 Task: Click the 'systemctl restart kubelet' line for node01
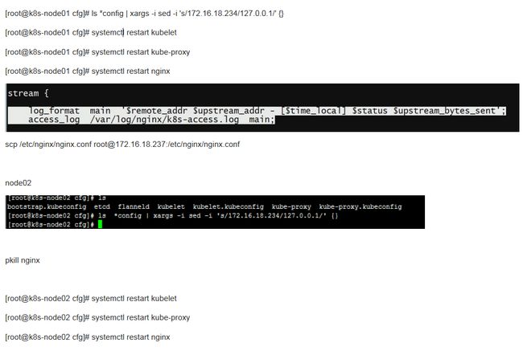click(91, 33)
